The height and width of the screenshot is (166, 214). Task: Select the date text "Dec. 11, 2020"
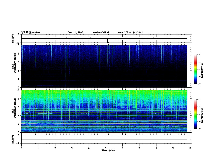pyautogui.click(x=75, y=33)
